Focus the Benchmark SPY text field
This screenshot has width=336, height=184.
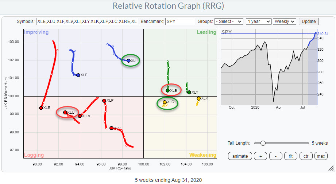[x=180, y=21]
